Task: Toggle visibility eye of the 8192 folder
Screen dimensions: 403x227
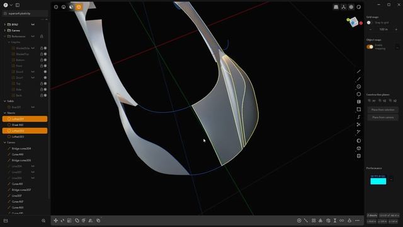Action: 33,25
